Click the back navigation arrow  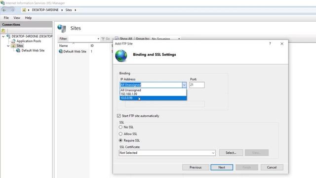(x=4, y=10)
